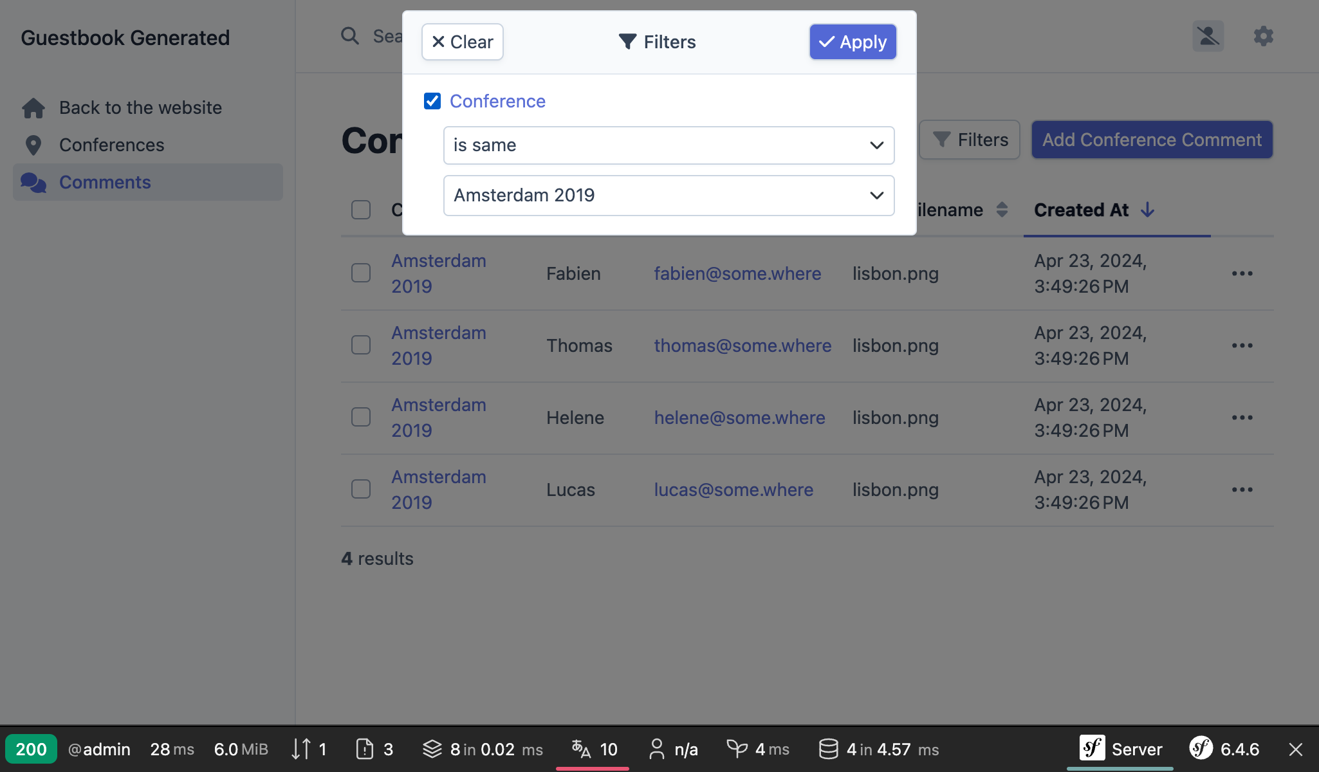Open Conferences in the sidebar menu
Image resolution: width=1319 pixels, height=772 pixels.
(111, 145)
